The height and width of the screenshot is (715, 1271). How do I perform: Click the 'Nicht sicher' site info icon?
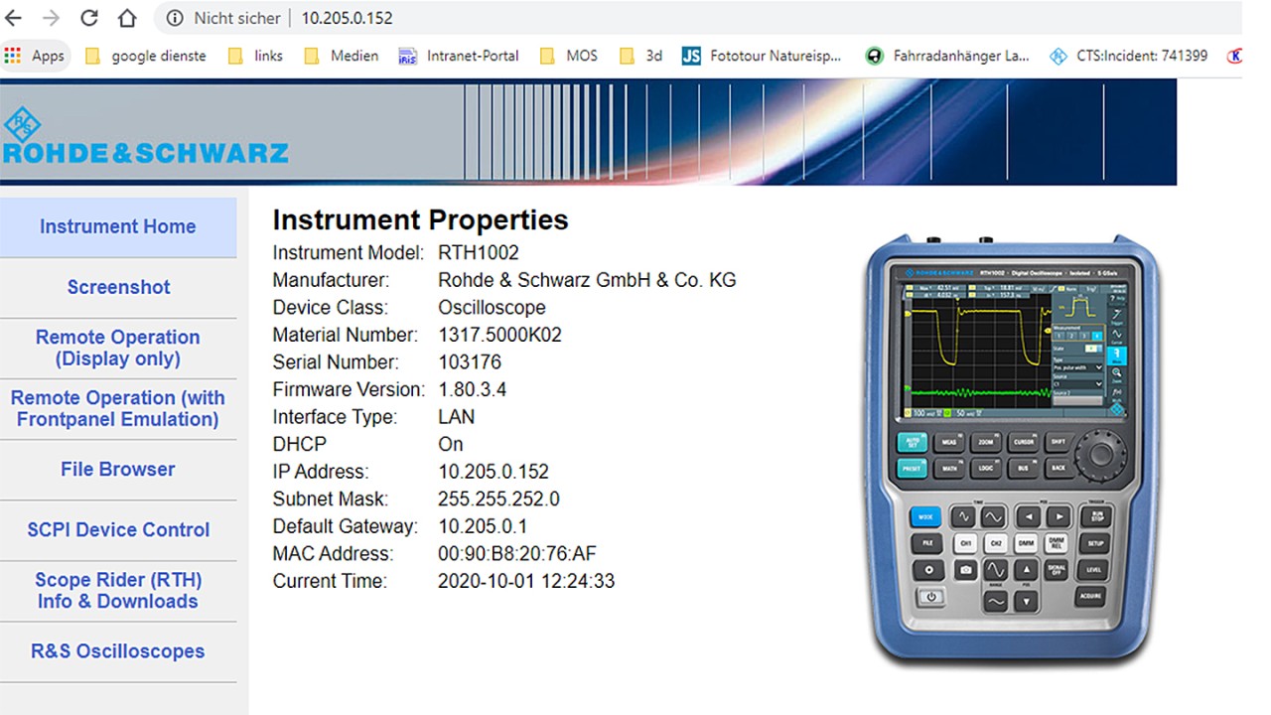(x=175, y=18)
